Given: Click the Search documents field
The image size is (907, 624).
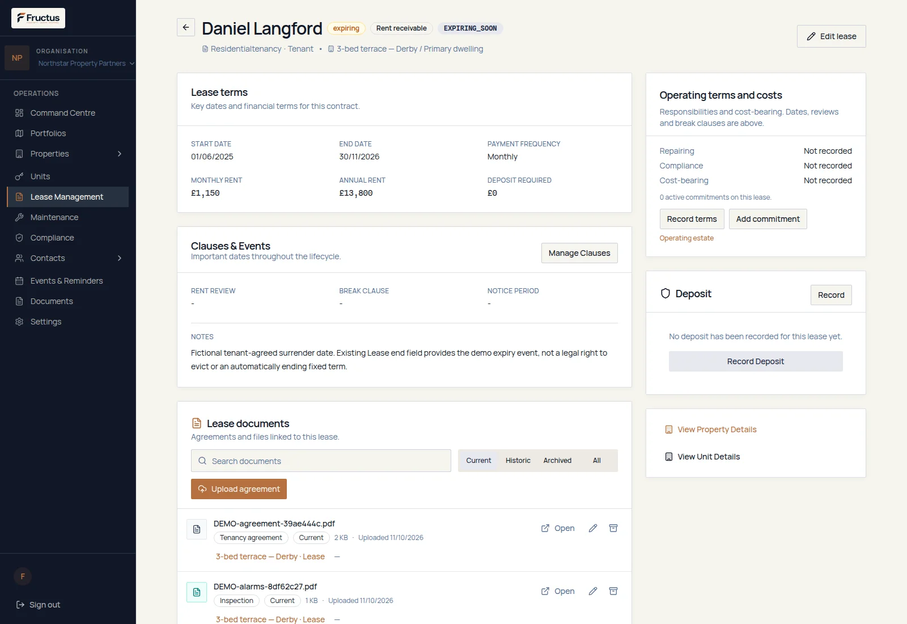Looking at the screenshot, I should [x=321, y=461].
